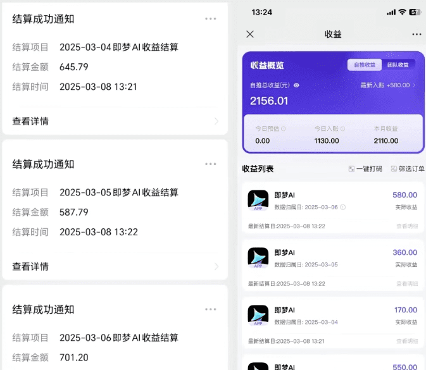Click the 一键打码 button
The image size is (426, 370).
pyautogui.click(x=365, y=169)
